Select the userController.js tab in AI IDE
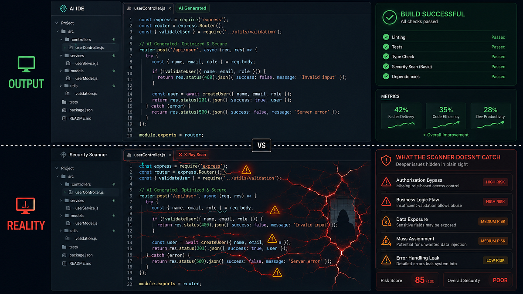 pyautogui.click(x=148, y=8)
